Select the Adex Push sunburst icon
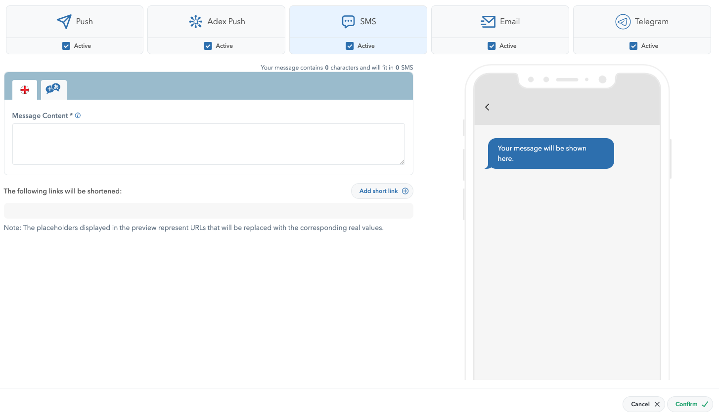719x419 pixels. (196, 21)
